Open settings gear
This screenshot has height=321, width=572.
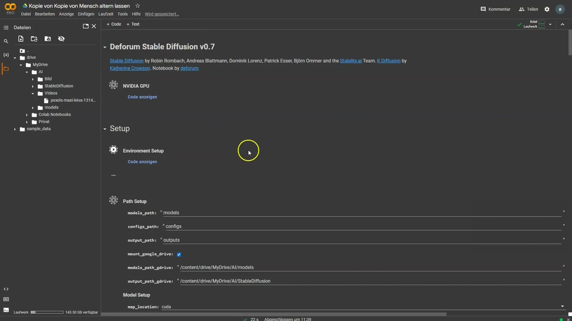pyautogui.click(x=547, y=9)
